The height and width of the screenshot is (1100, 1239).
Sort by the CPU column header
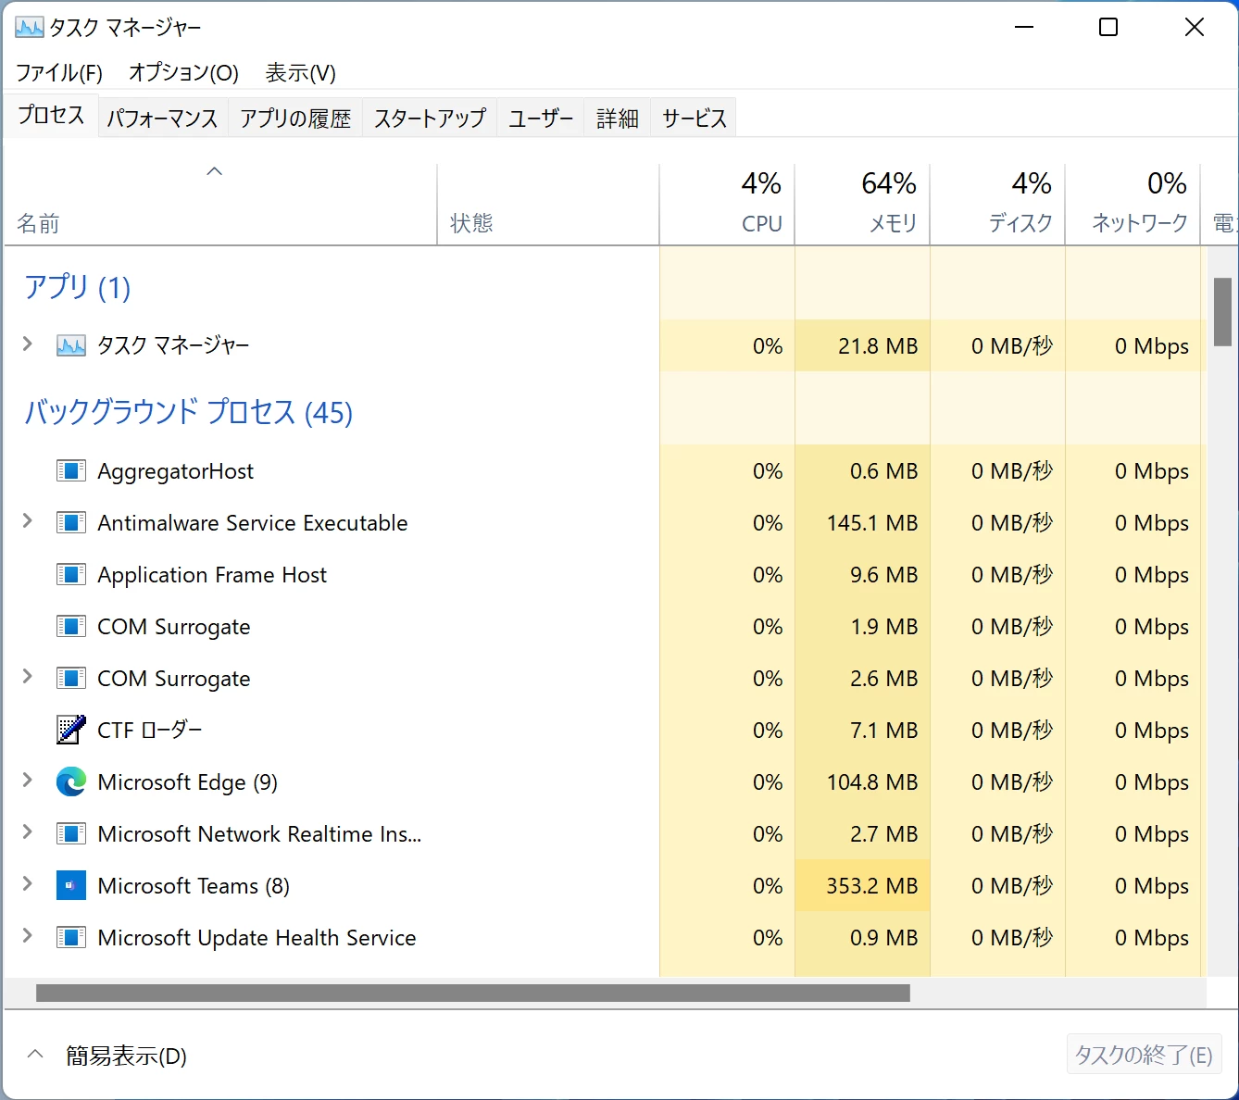click(x=727, y=204)
